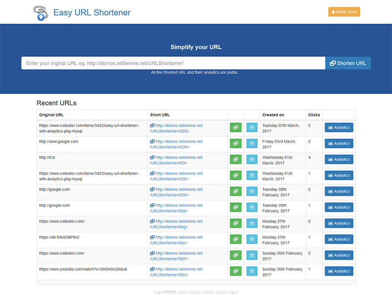This screenshot has width=392, height=294.
Task: Copy the tl.tc short URL using blue icon
Action: (x=252, y=159)
